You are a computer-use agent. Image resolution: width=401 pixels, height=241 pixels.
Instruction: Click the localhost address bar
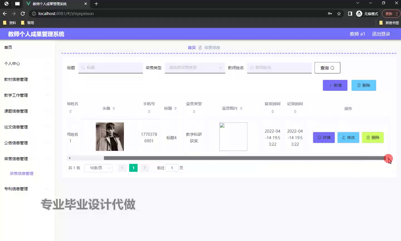(178, 13)
